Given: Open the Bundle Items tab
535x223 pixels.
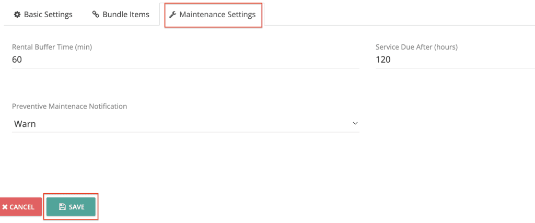Looking at the screenshot, I should pos(121,15).
